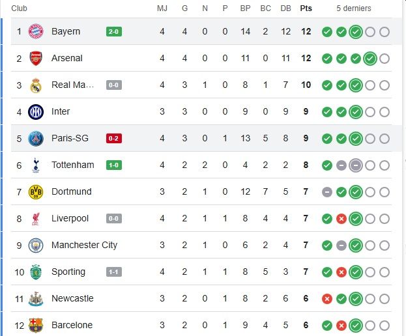Click the Real Madrid club crest
This screenshot has height=336, width=406.
(x=35, y=85)
